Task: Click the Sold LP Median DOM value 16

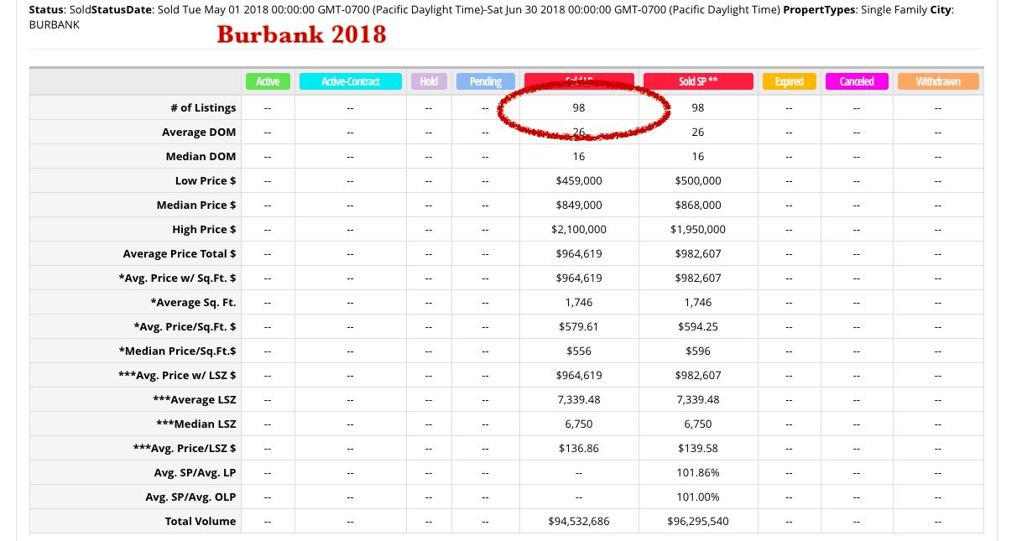Action: tap(579, 156)
